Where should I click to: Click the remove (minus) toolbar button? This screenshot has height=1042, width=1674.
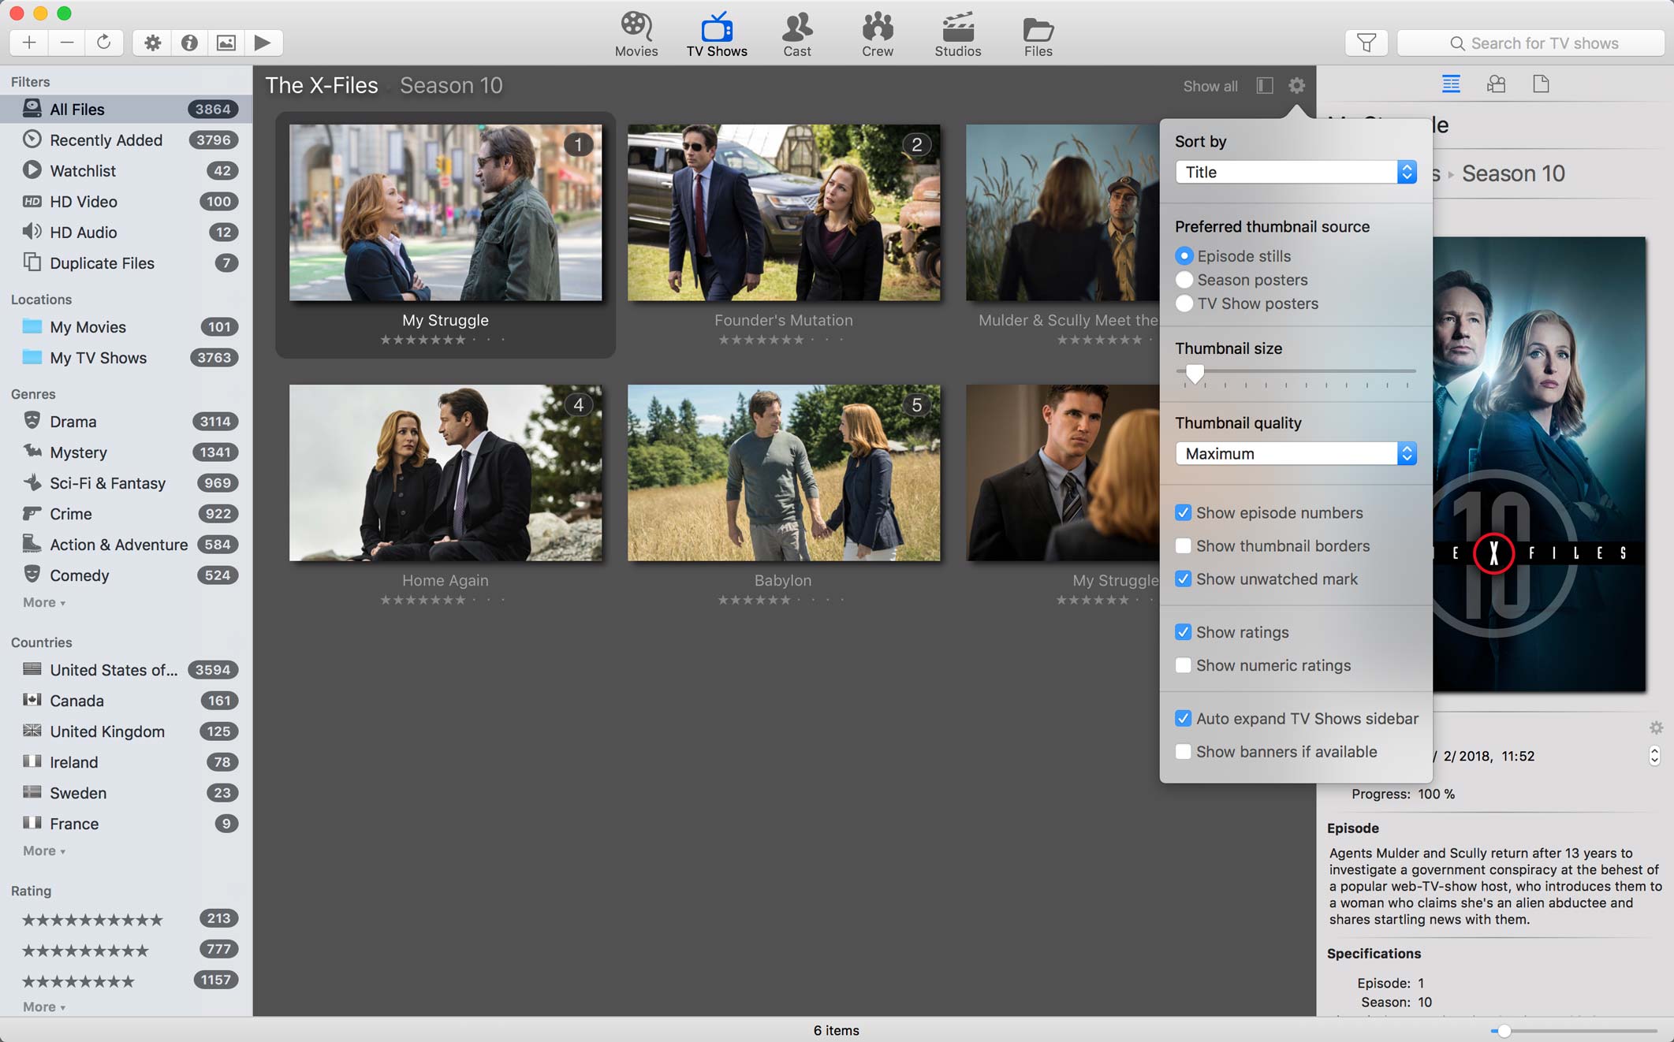pyautogui.click(x=67, y=43)
